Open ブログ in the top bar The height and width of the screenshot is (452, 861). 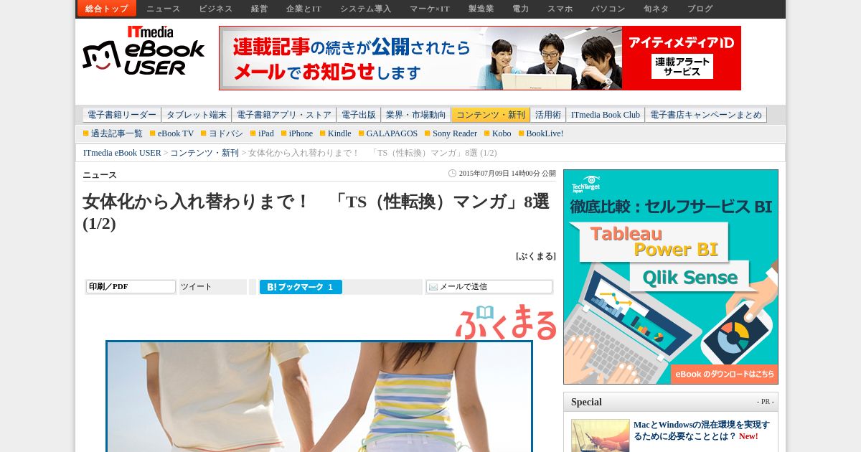(x=700, y=9)
